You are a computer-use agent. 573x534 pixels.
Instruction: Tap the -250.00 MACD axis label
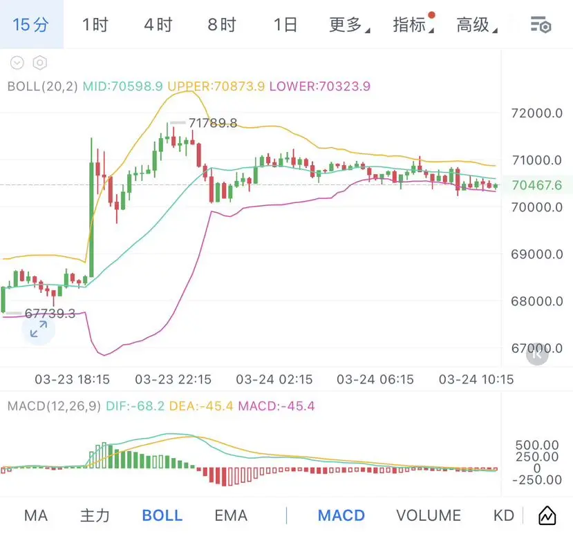click(537, 479)
